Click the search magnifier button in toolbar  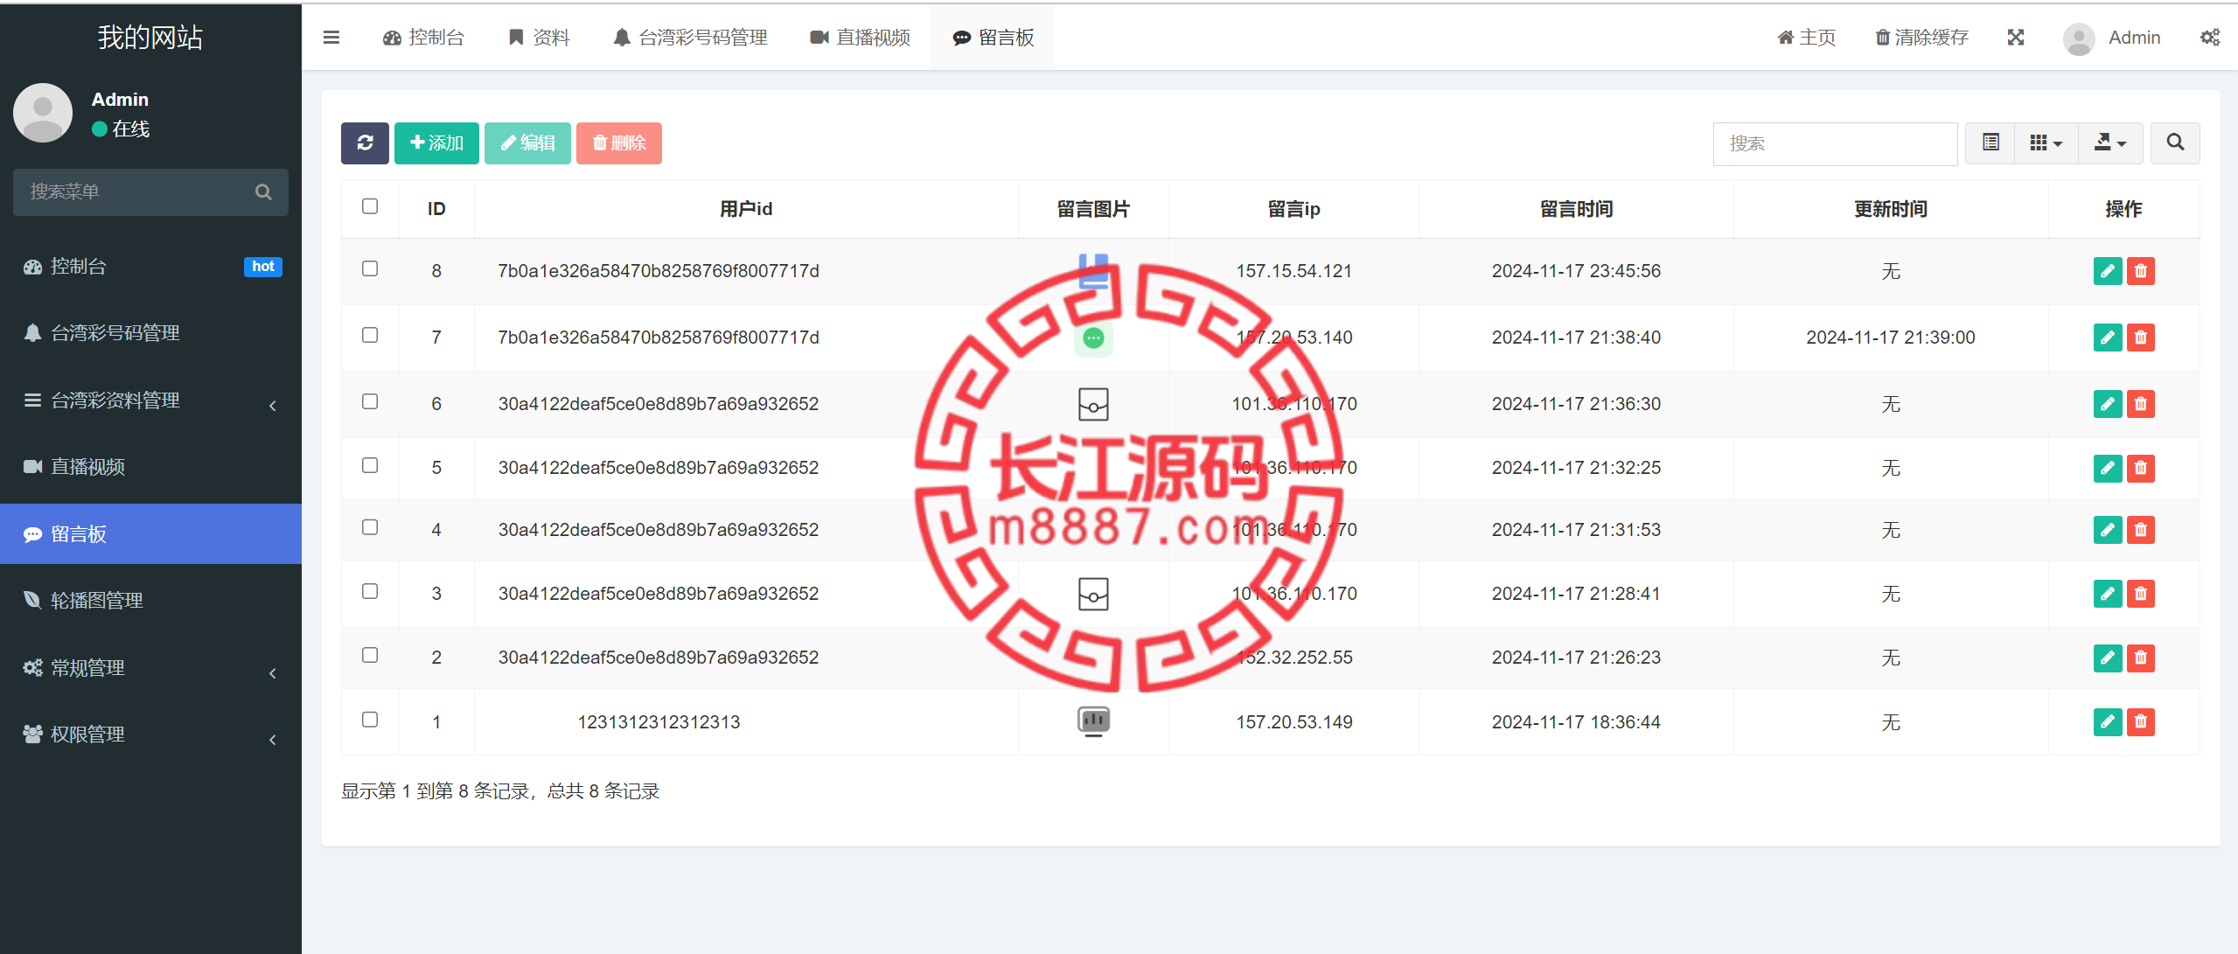click(x=2175, y=143)
